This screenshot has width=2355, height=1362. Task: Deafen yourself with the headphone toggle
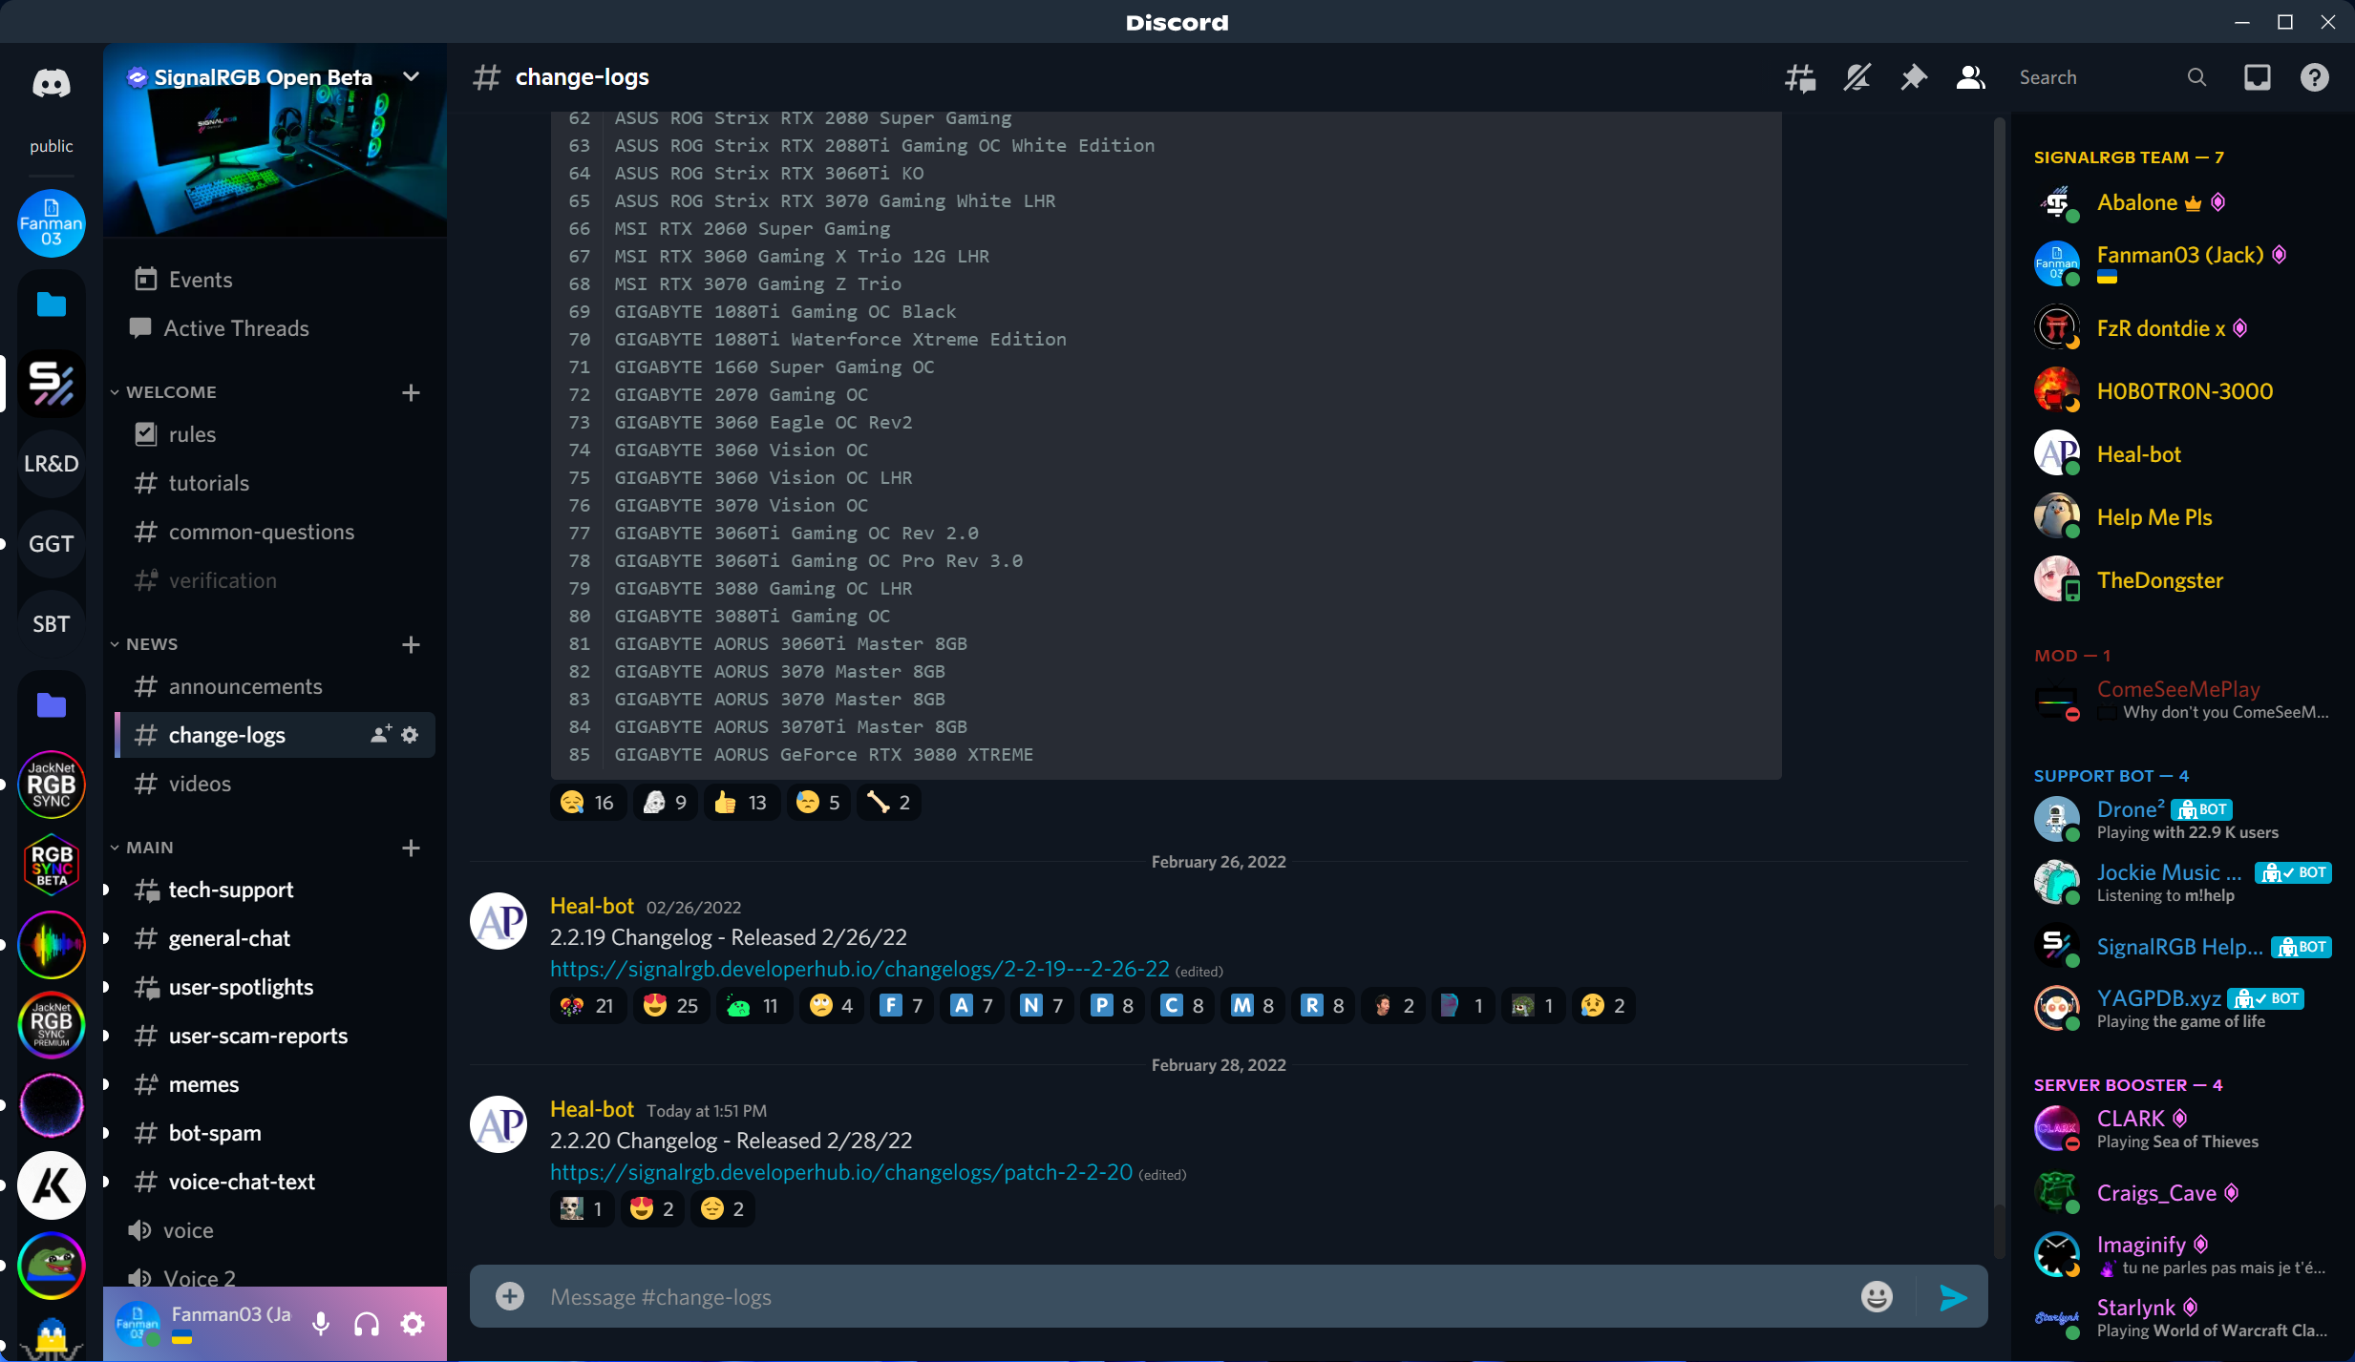click(367, 1324)
